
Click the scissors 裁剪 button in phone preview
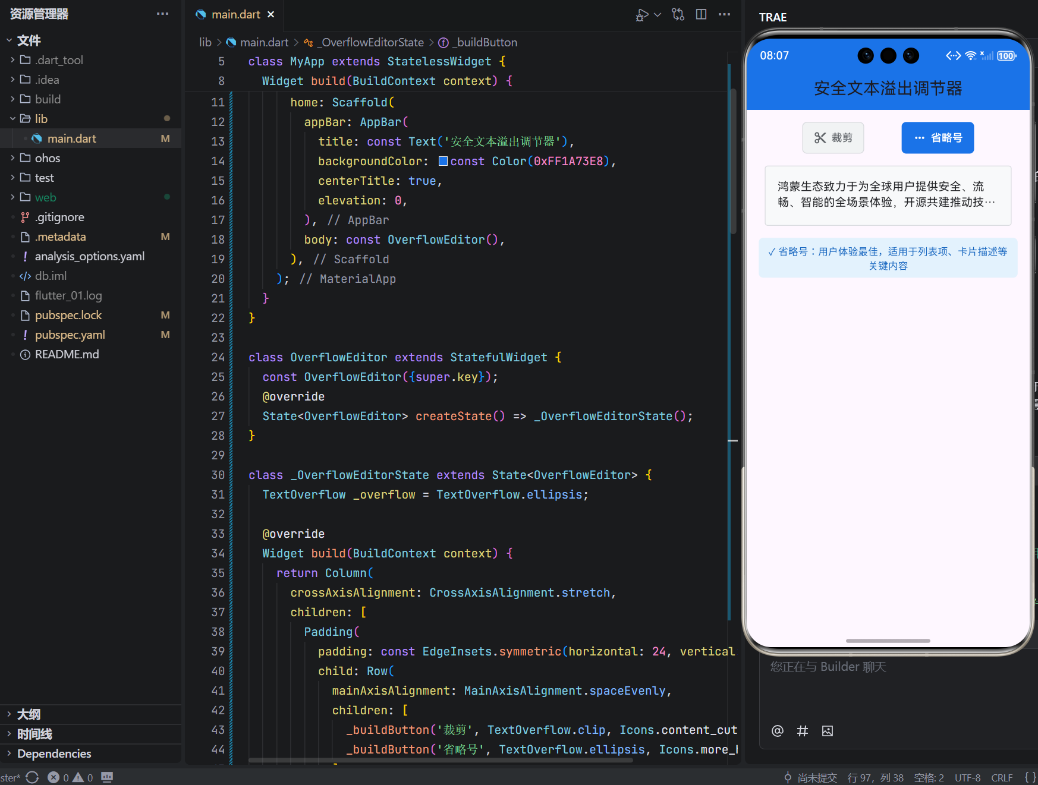coord(833,138)
